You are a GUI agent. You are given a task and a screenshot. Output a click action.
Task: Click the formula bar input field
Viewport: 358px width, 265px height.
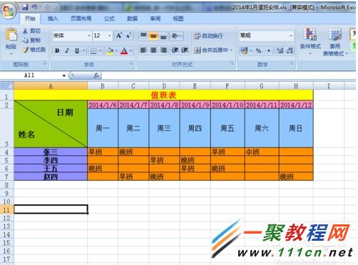pyautogui.click(x=228, y=76)
